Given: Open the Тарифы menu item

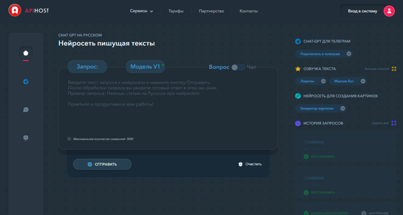Looking at the screenshot, I should coord(176,11).
